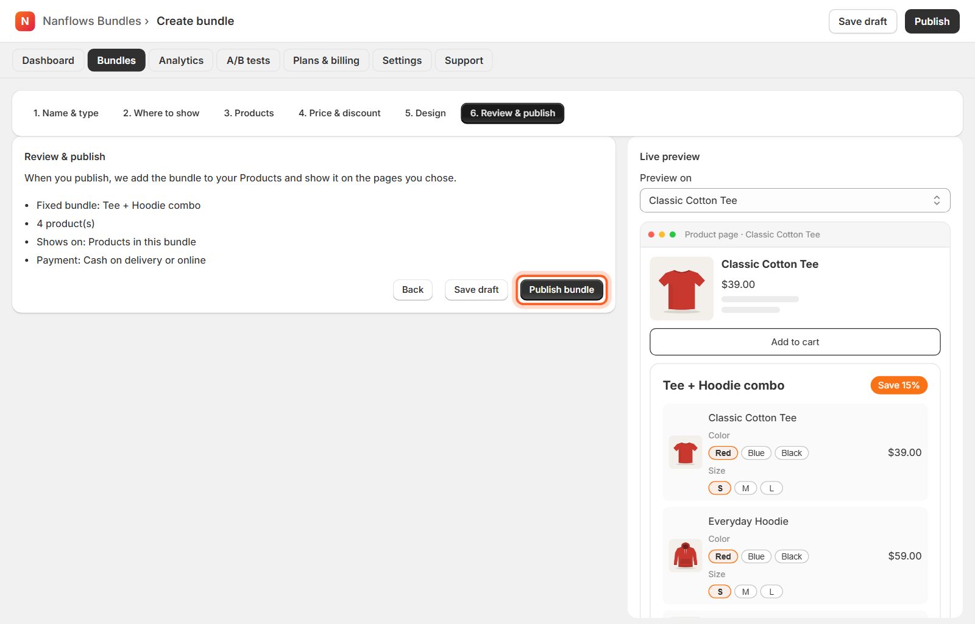Choose size M for Classic Cotton Tee
This screenshot has width=975, height=624.
746,488
